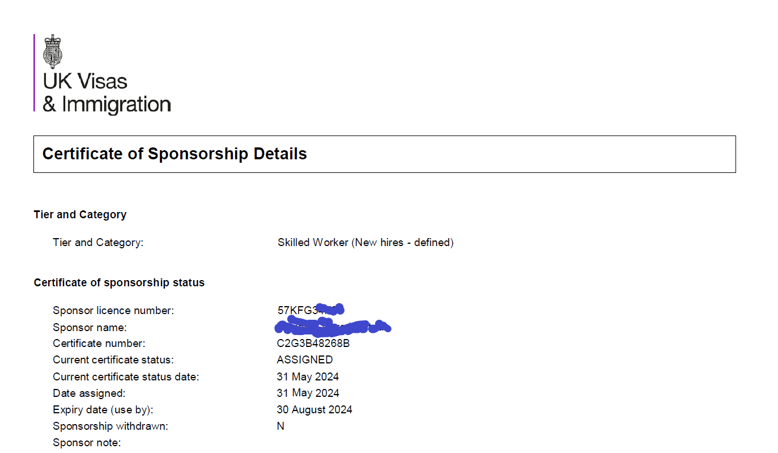The height and width of the screenshot is (453, 778).
Task: Select the Tier and Category section heading
Action: pos(80,215)
